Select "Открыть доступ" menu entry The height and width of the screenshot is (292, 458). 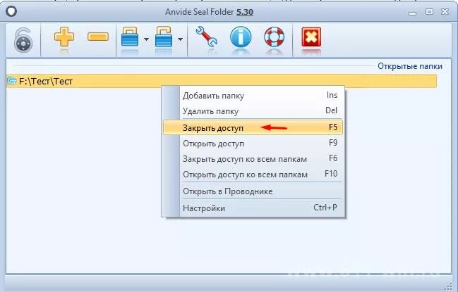click(253, 144)
